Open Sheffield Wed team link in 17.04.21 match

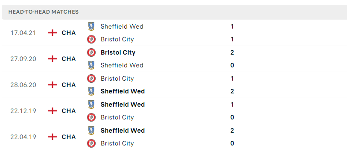122,26
